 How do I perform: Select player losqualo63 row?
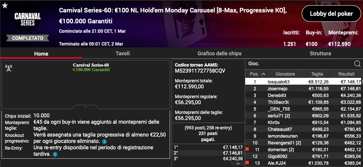304,82
